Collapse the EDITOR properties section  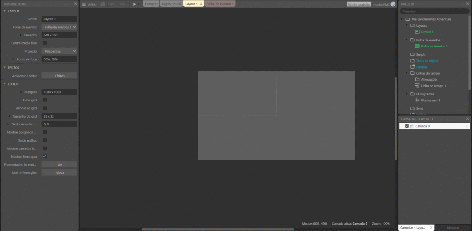coord(5,84)
